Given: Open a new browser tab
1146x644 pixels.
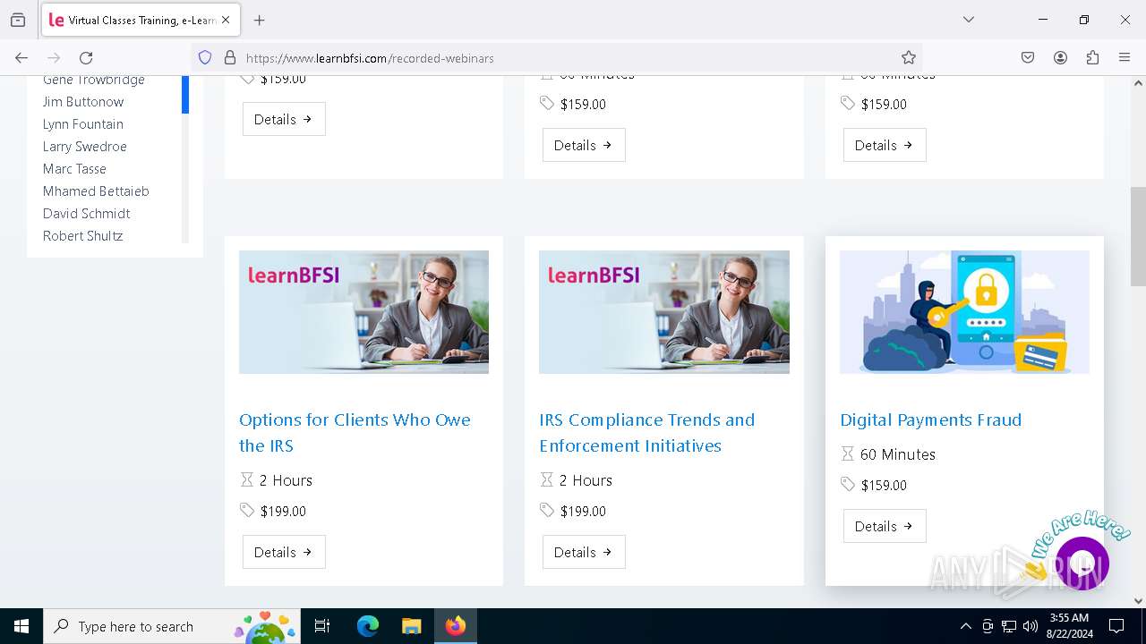Looking at the screenshot, I should click(x=259, y=20).
